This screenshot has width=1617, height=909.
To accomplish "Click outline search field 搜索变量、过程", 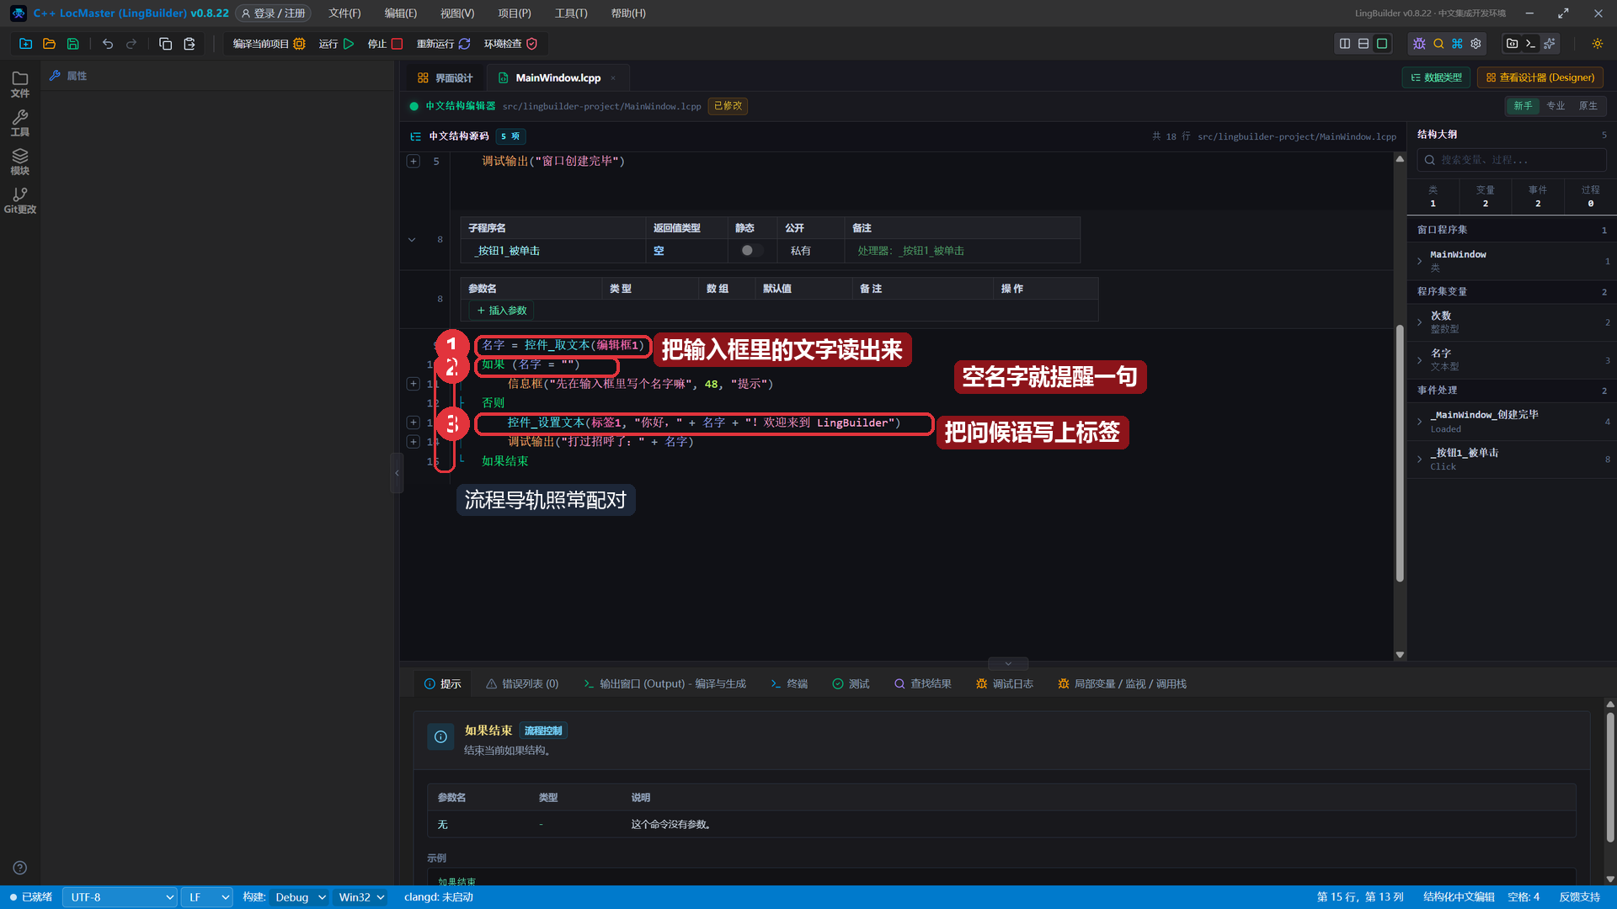I will pos(1512,160).
